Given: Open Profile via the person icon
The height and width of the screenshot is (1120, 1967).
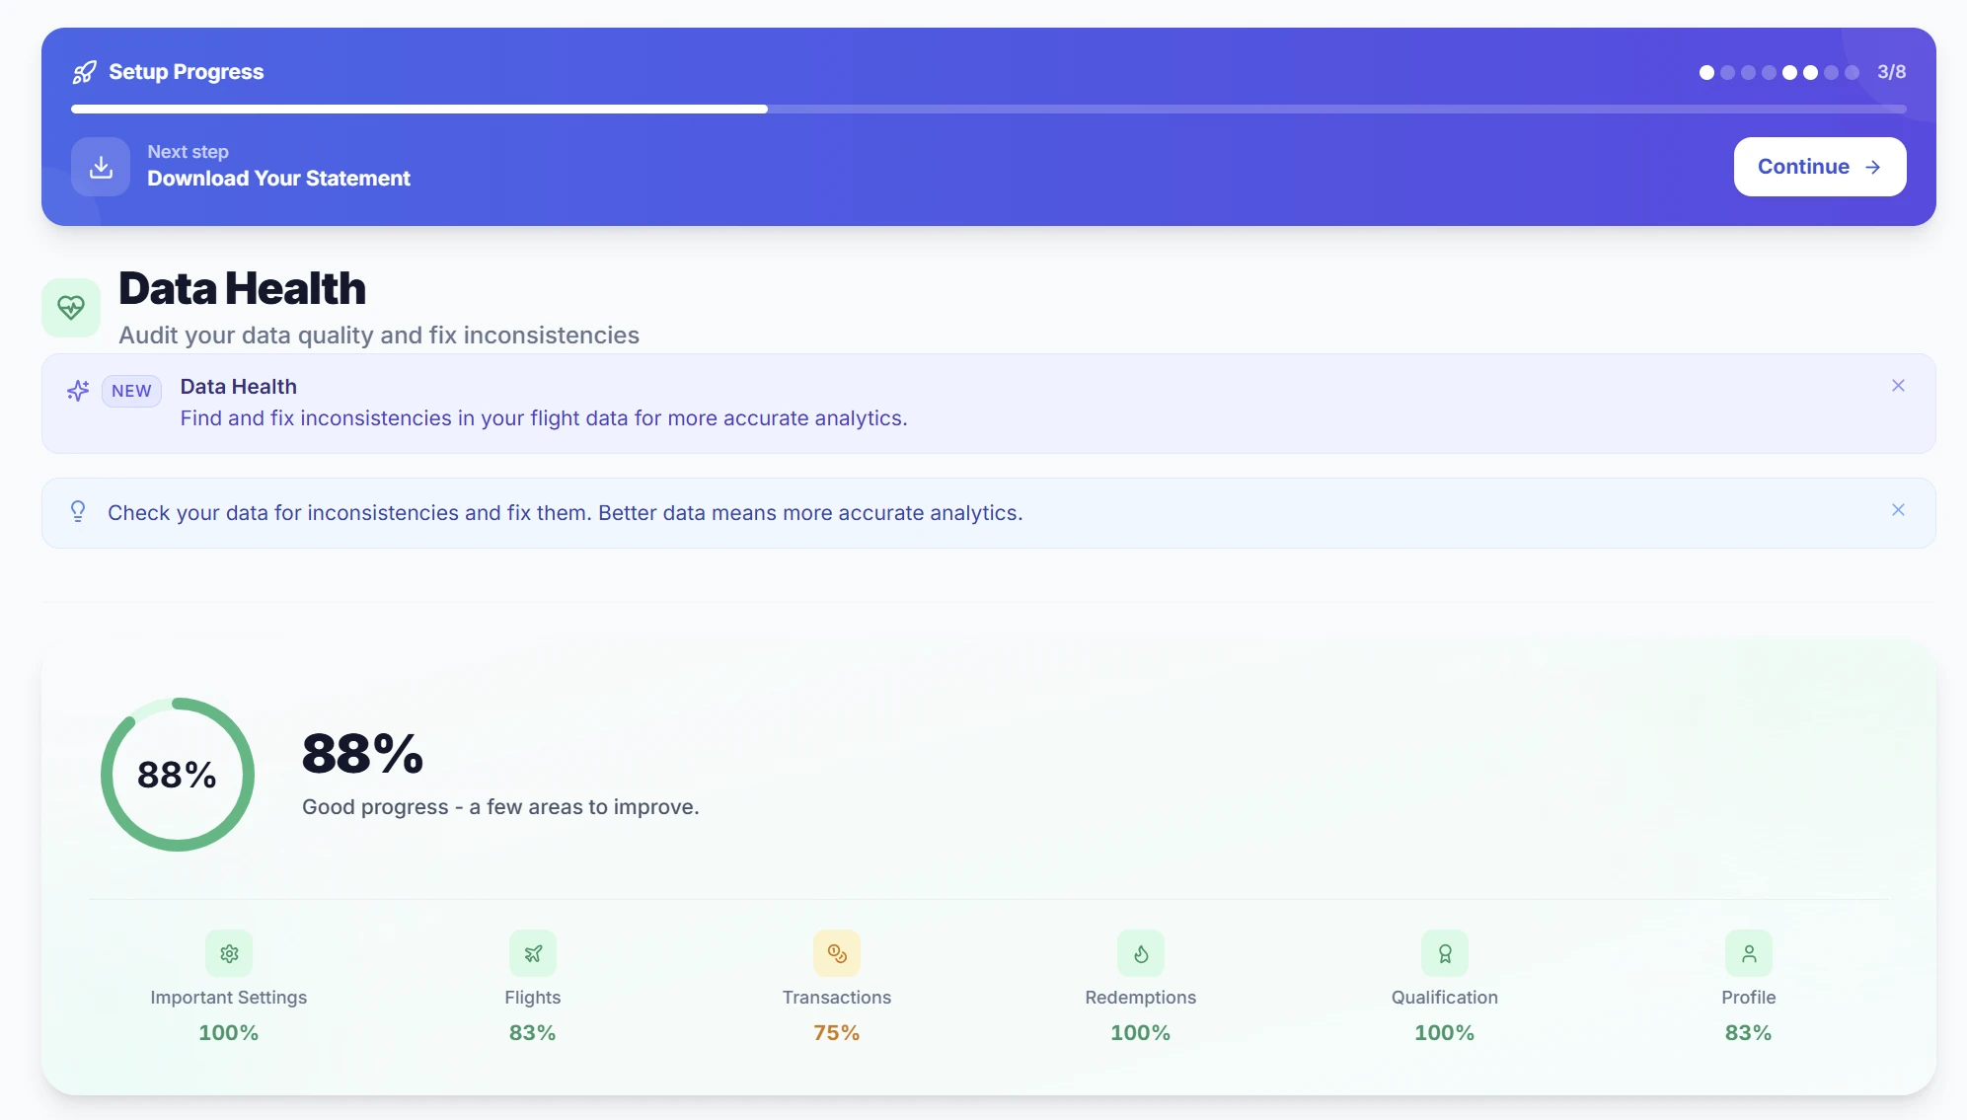Looking at the screenshot, I should tap(1748, 953).
